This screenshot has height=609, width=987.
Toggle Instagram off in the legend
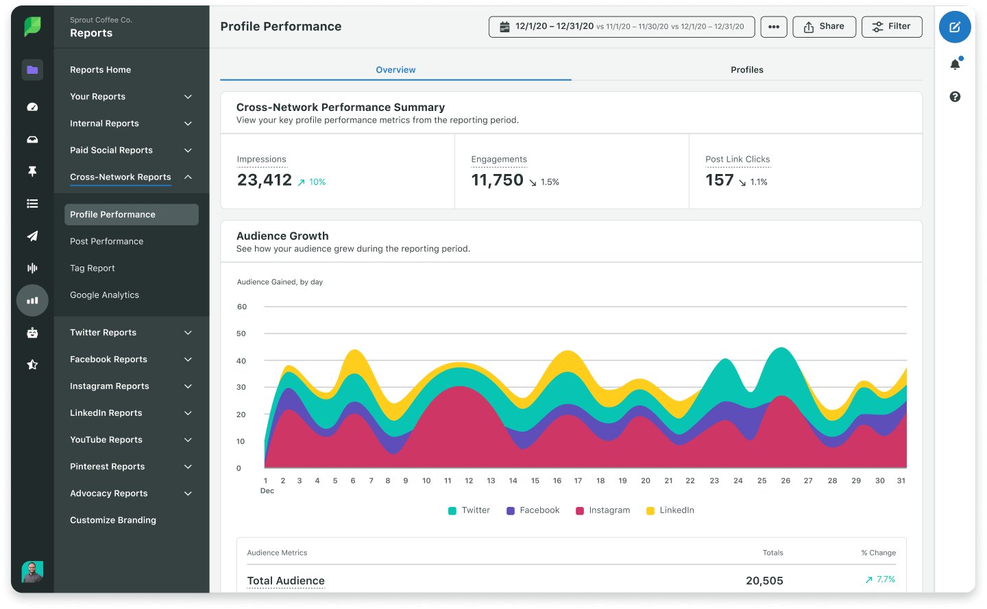602,510
